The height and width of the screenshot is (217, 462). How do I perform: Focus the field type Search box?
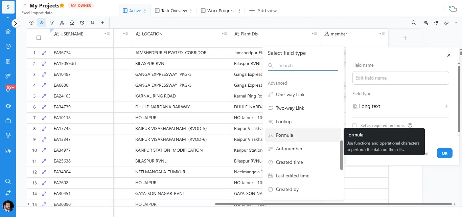tap(303, 65)
